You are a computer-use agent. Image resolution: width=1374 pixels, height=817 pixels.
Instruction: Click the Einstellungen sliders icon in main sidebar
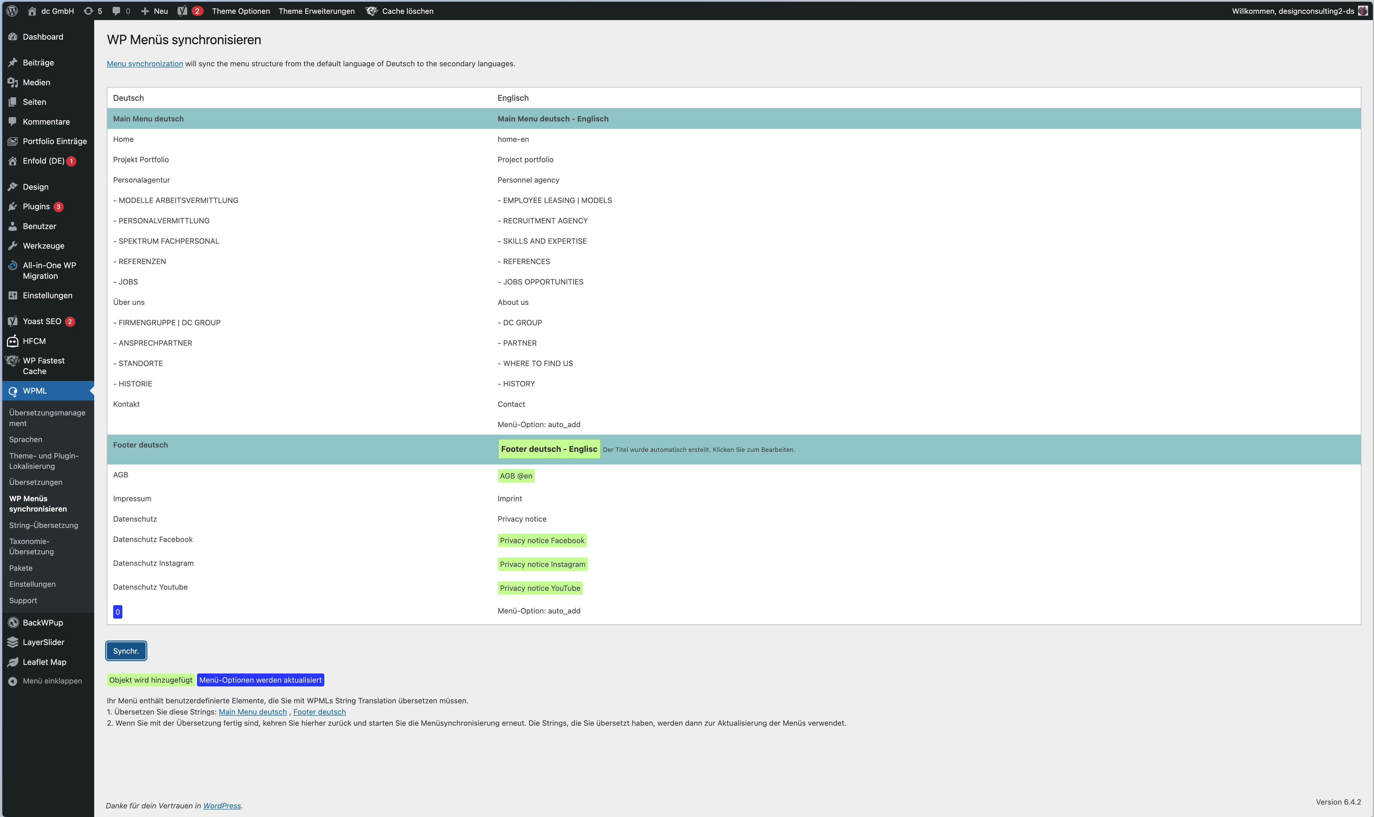click(13, 296)
